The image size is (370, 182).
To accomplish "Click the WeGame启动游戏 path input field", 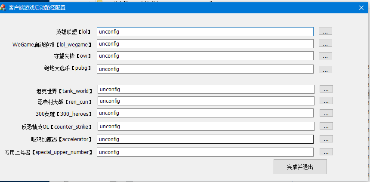I will tap(205, 43).
